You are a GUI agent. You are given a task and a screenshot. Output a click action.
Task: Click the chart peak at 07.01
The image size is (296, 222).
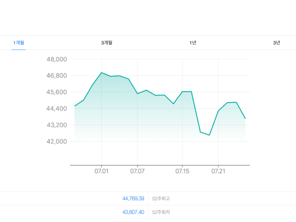101,73
